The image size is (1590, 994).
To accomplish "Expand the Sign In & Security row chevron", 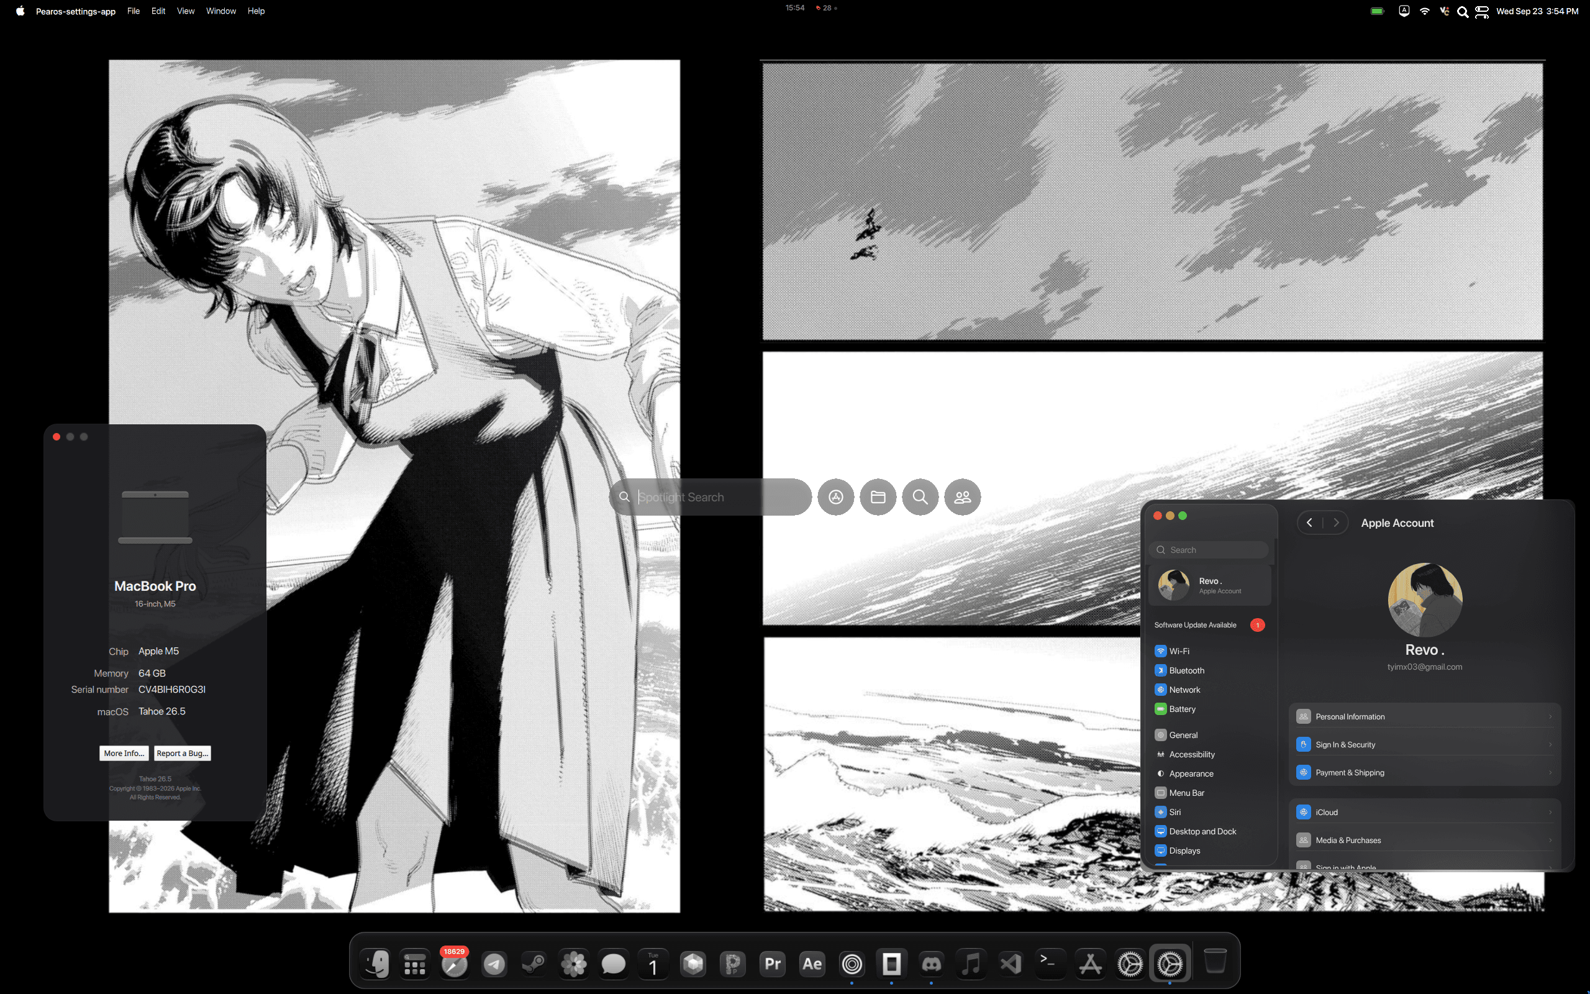I will point(1550,745).
